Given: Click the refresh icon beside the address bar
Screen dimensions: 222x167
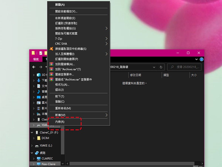Looking at the screenshot, I should [x=161, y=67].
